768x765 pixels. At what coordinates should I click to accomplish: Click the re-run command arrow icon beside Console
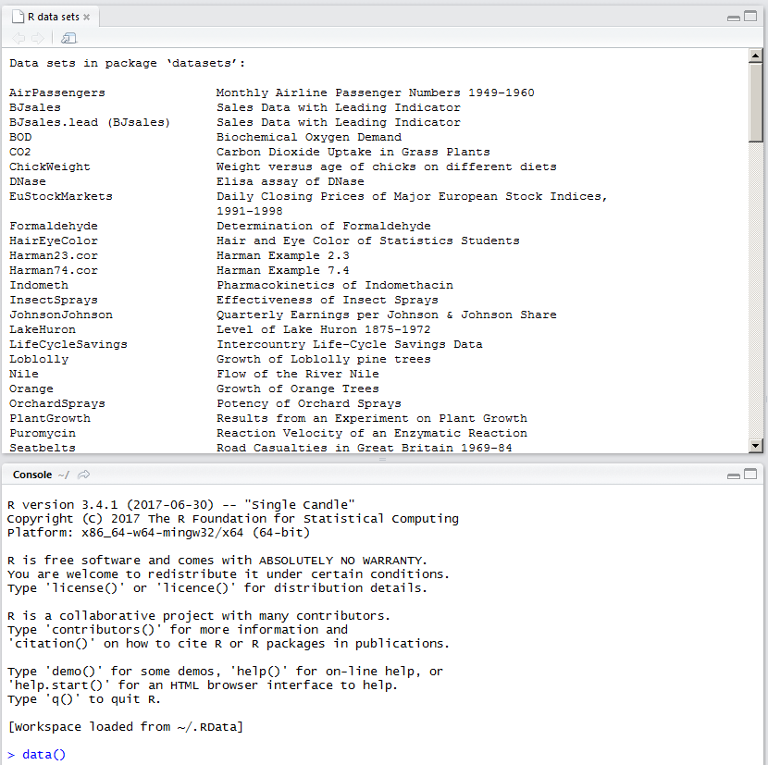tap(83, 474)
